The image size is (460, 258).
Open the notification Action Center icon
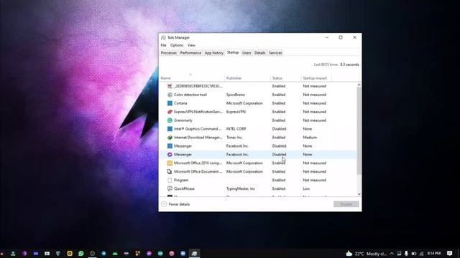(450, 253)
